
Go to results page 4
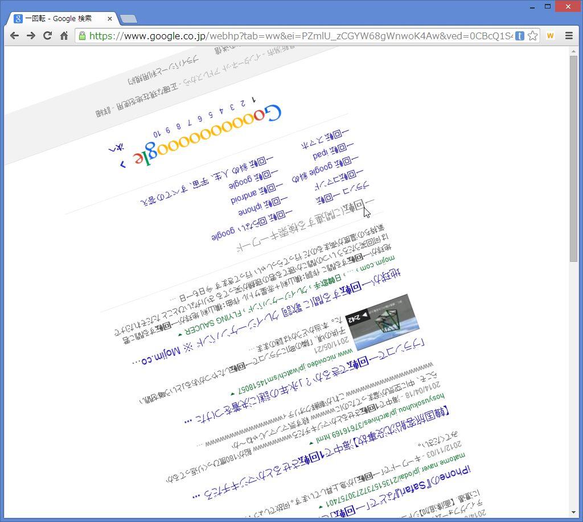[x=221, y=111]
